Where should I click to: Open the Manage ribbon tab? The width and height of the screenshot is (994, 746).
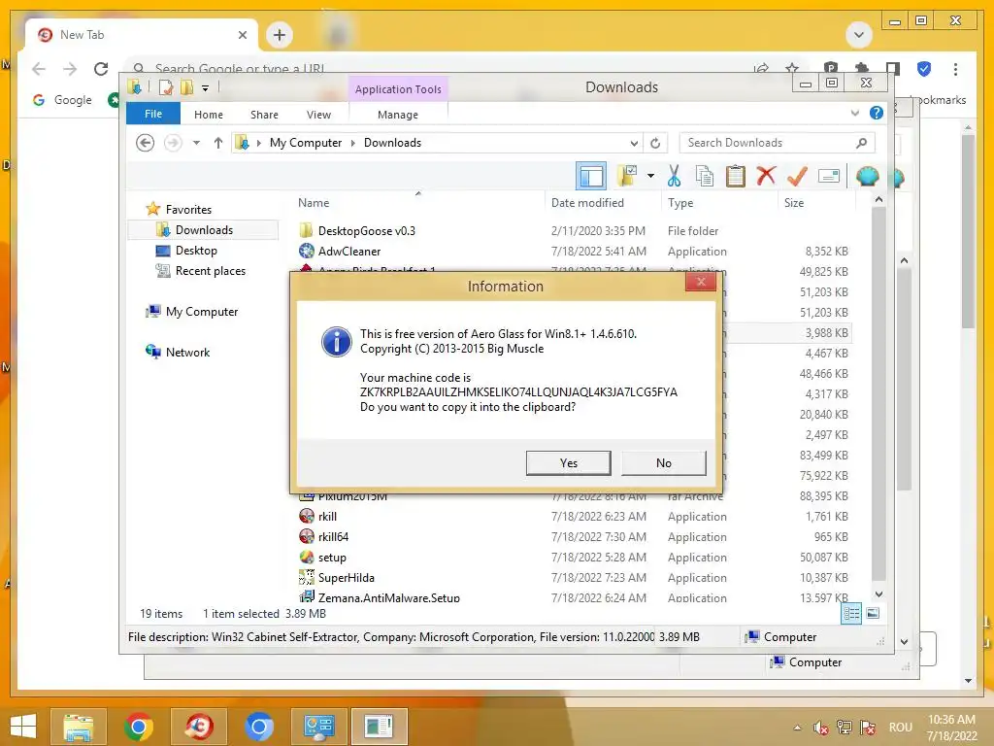397,115
